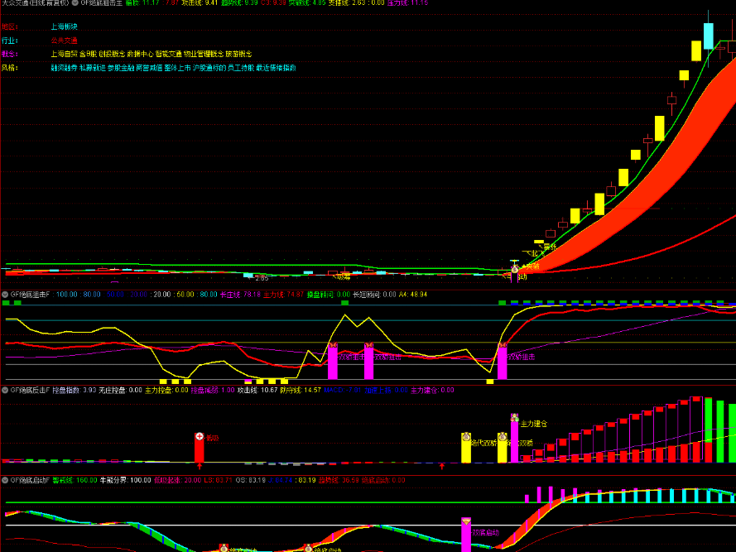Open the 公共交通 industry link

(65, 41)
